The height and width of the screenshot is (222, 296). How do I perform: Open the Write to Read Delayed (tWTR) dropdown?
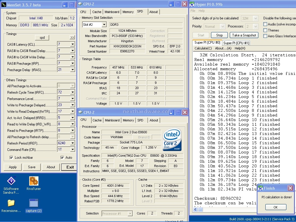coord(73,111)
